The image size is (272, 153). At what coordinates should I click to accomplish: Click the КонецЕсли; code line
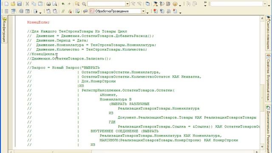click(38, 23)
